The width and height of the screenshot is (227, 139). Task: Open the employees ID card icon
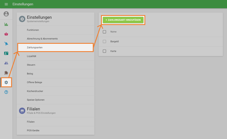(6, 53)
